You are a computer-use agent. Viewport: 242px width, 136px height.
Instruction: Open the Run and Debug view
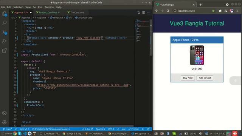(5, 41)
